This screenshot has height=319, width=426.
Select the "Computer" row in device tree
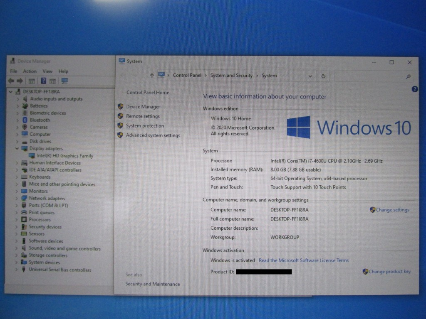pos(40,134)
